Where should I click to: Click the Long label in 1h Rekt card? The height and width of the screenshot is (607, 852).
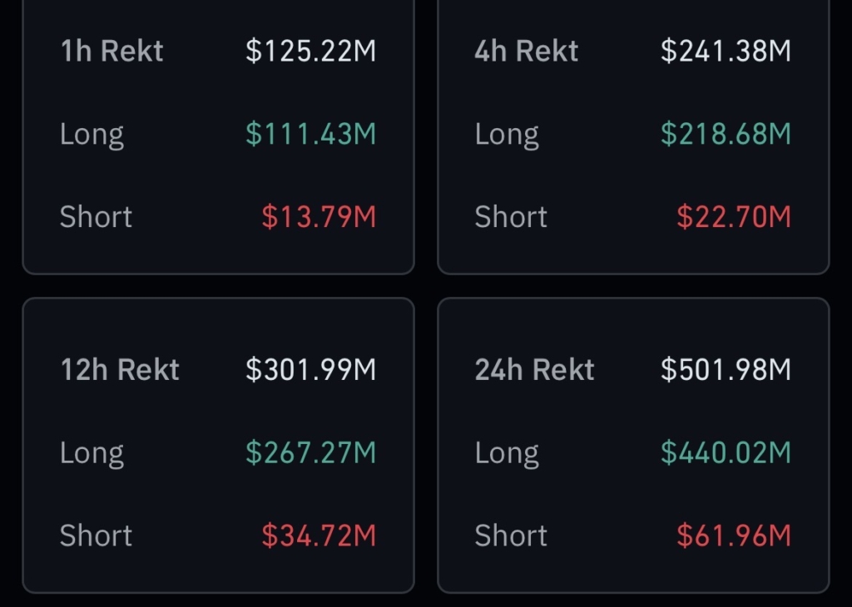coord(92,134)
